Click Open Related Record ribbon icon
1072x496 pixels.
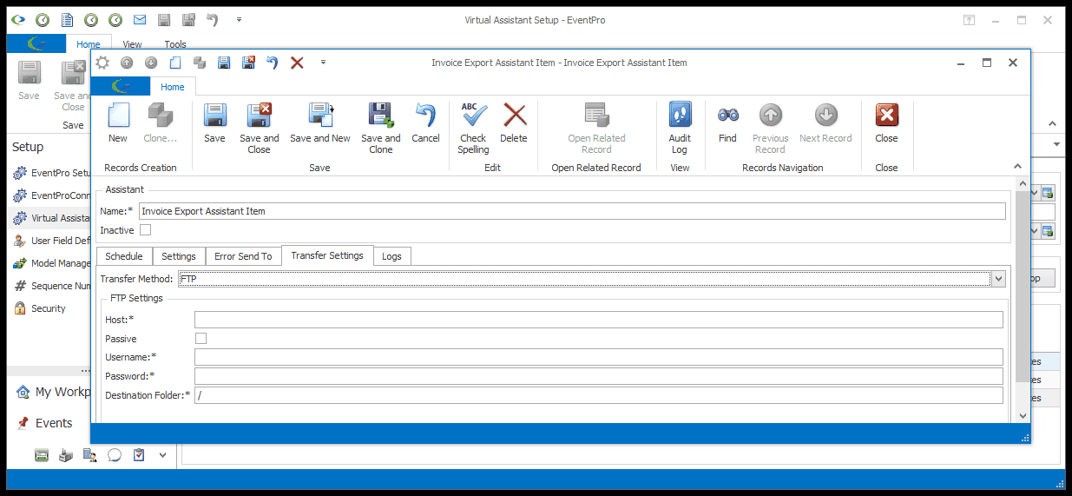596,116
